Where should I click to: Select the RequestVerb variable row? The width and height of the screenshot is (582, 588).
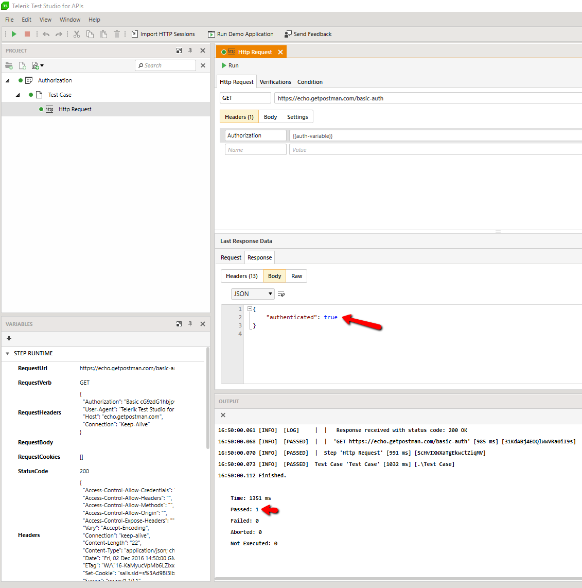tap(104, 383)
